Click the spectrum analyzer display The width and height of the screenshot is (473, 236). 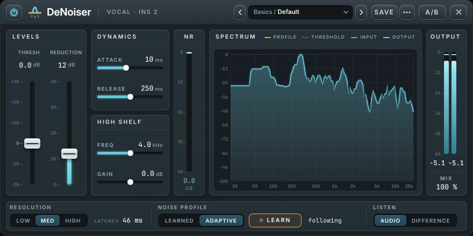(316, 120)
